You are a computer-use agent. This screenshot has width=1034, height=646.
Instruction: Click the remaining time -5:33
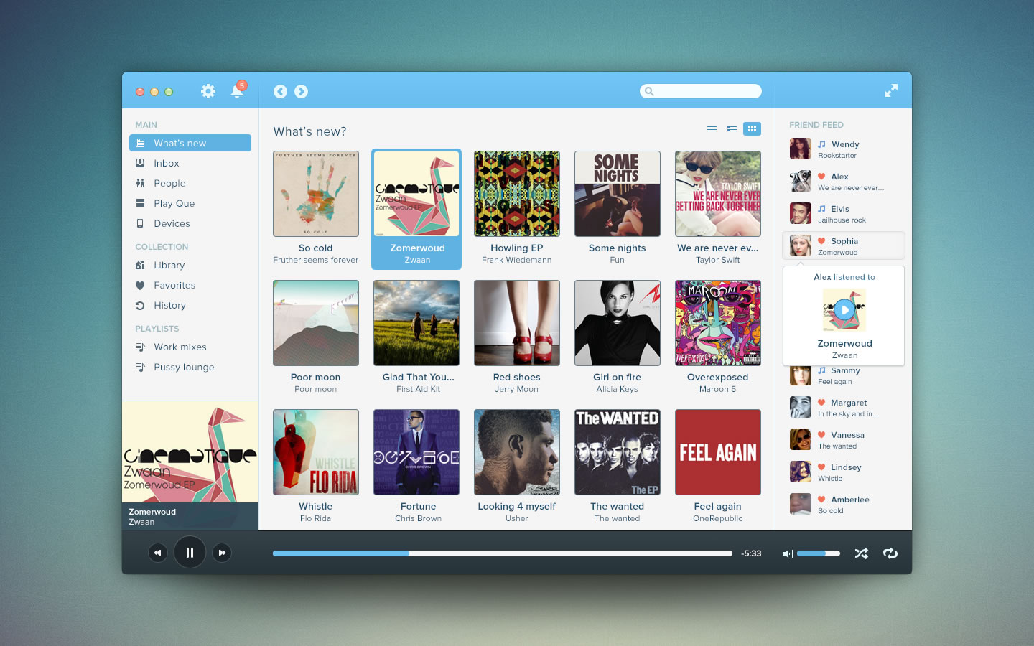(751, 553)
